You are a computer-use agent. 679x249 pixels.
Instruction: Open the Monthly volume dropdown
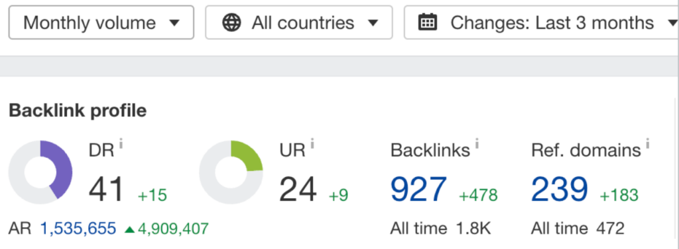coord(101,22)
